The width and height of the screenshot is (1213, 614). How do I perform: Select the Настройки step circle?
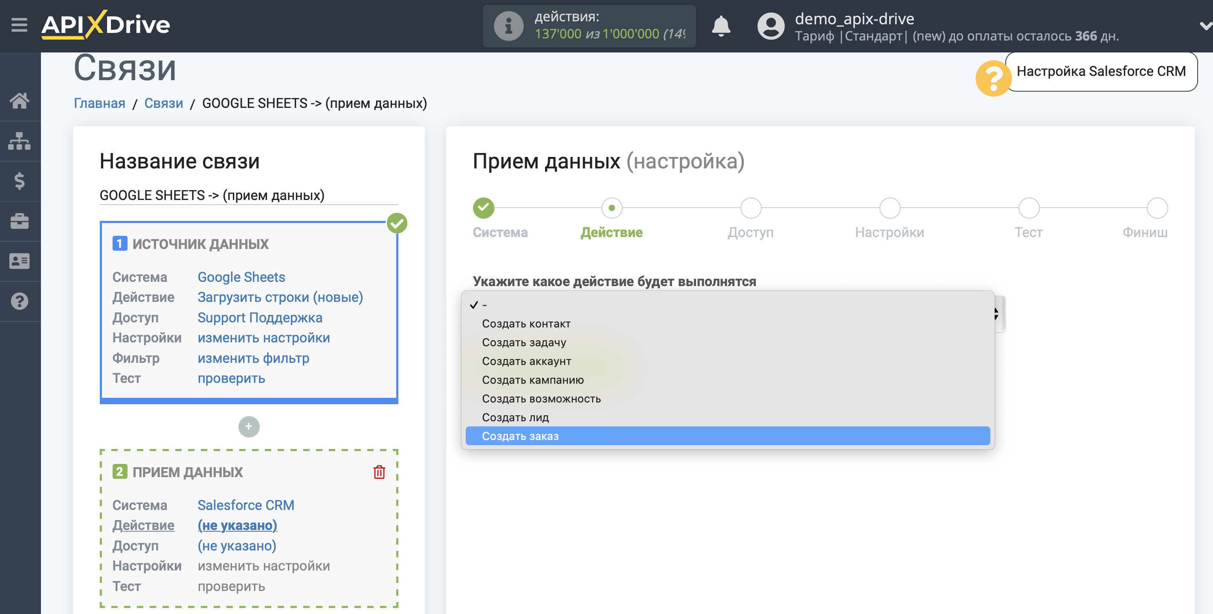(890, 208)
